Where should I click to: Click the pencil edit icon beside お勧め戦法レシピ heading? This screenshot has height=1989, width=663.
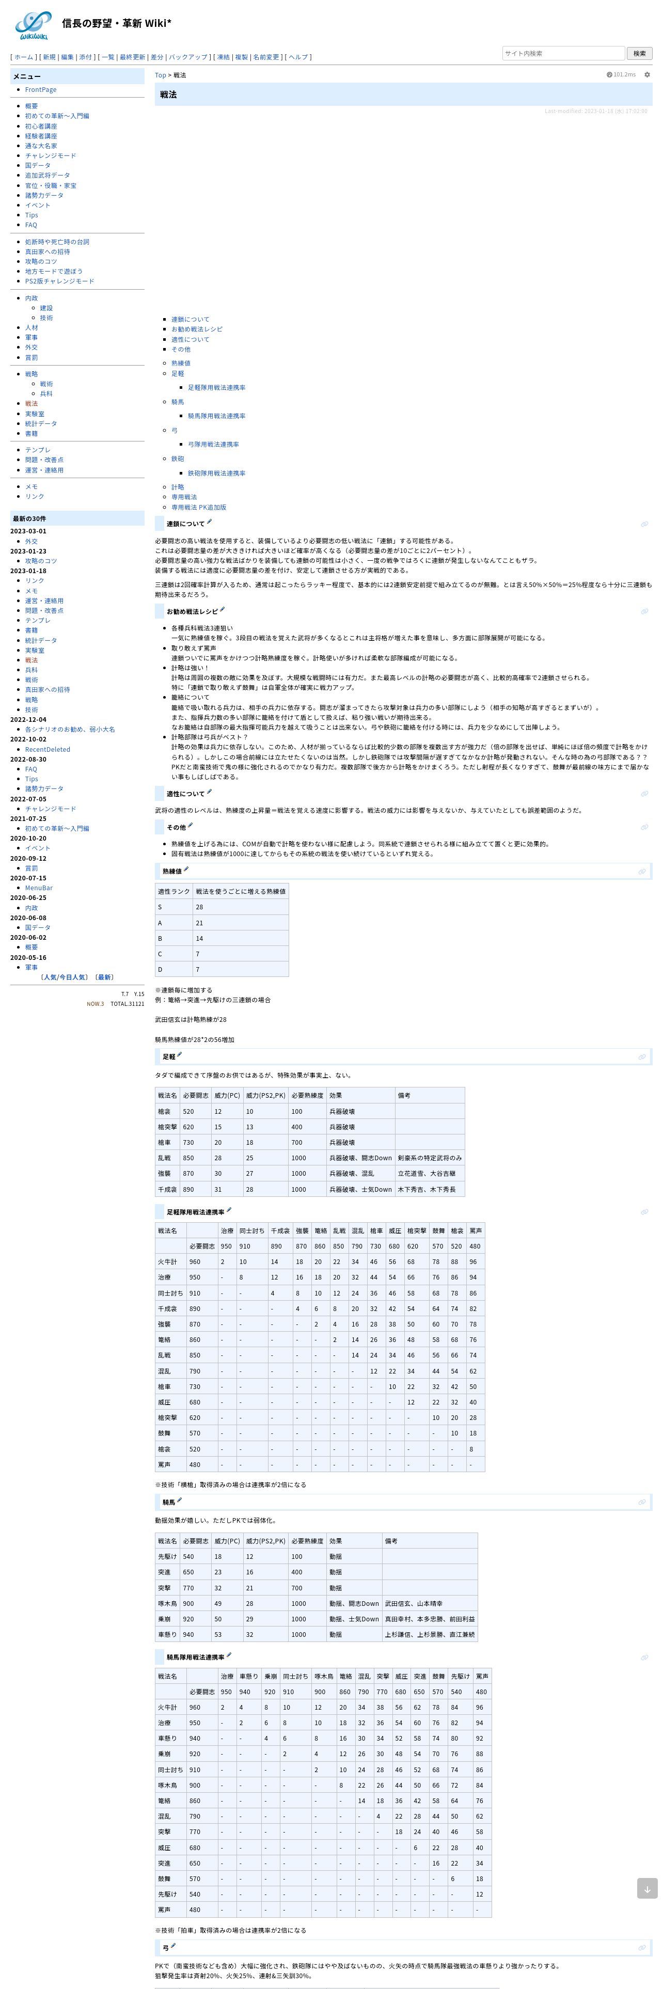tap(223, 610)
